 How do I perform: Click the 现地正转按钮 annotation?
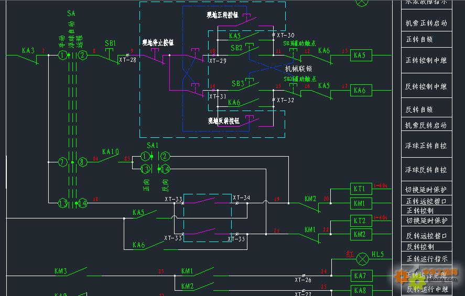pos(222,15)
